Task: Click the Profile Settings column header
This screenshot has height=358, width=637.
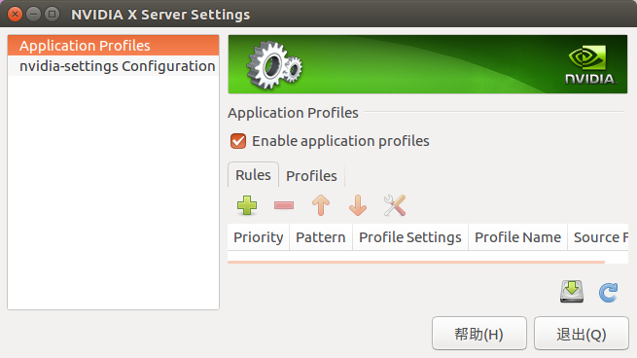Action: tap(410, 237)
